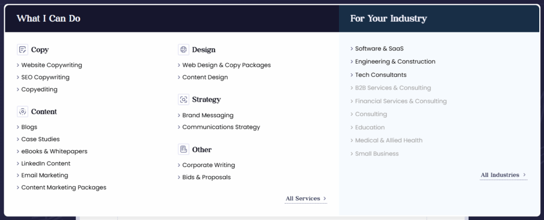This screenshot has width=544, height=220.
Task: Select SEO Copywriting from the menu
Action: tap(46, 77)
